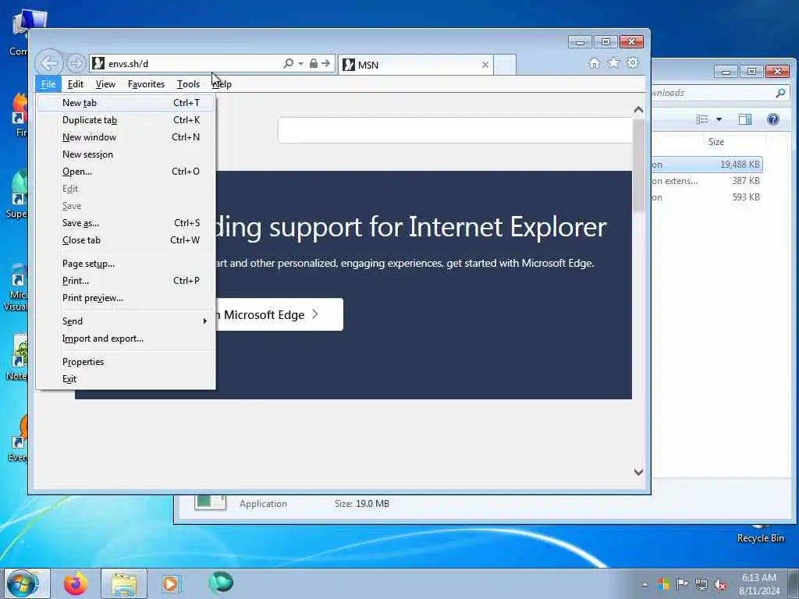Click the MSN page search box
This screenshot has width=799, height=599.
tap(455, 130)
